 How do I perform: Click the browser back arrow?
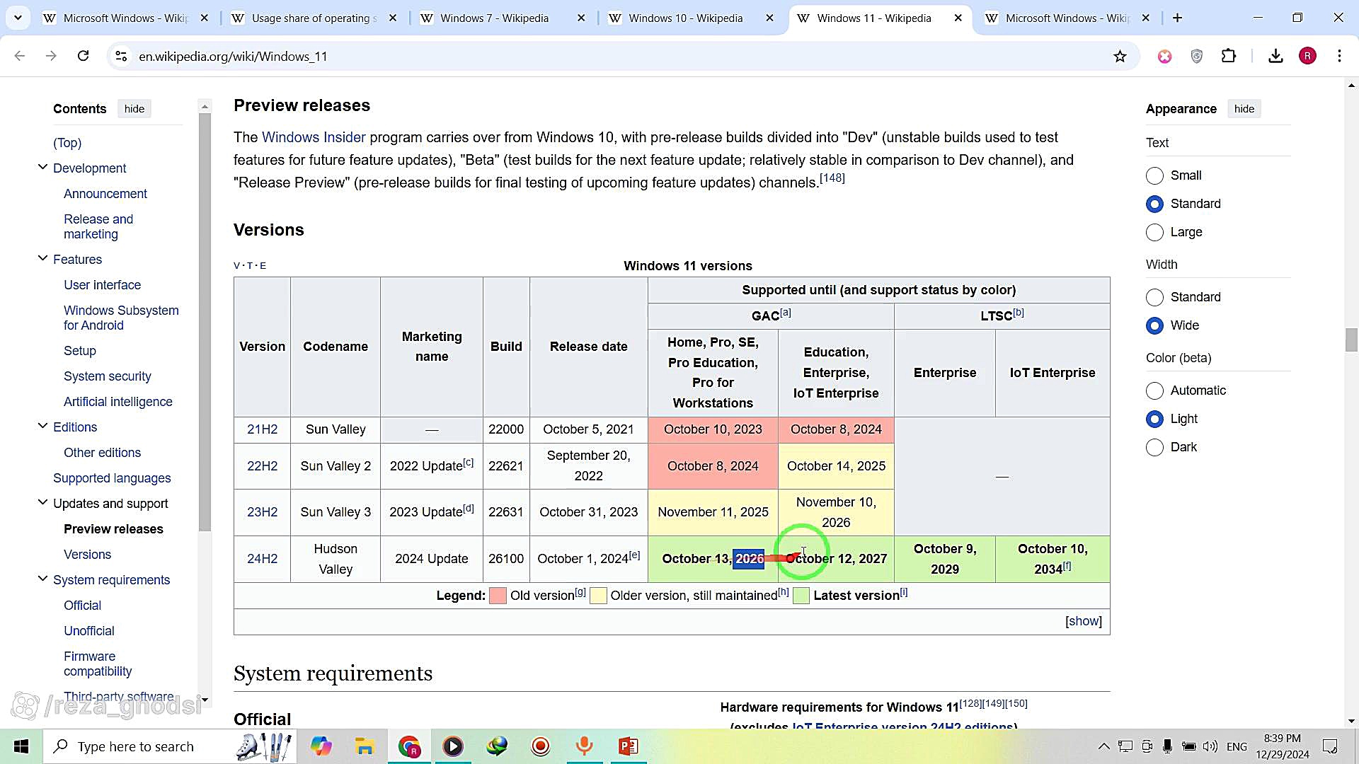tap(20, 56)
